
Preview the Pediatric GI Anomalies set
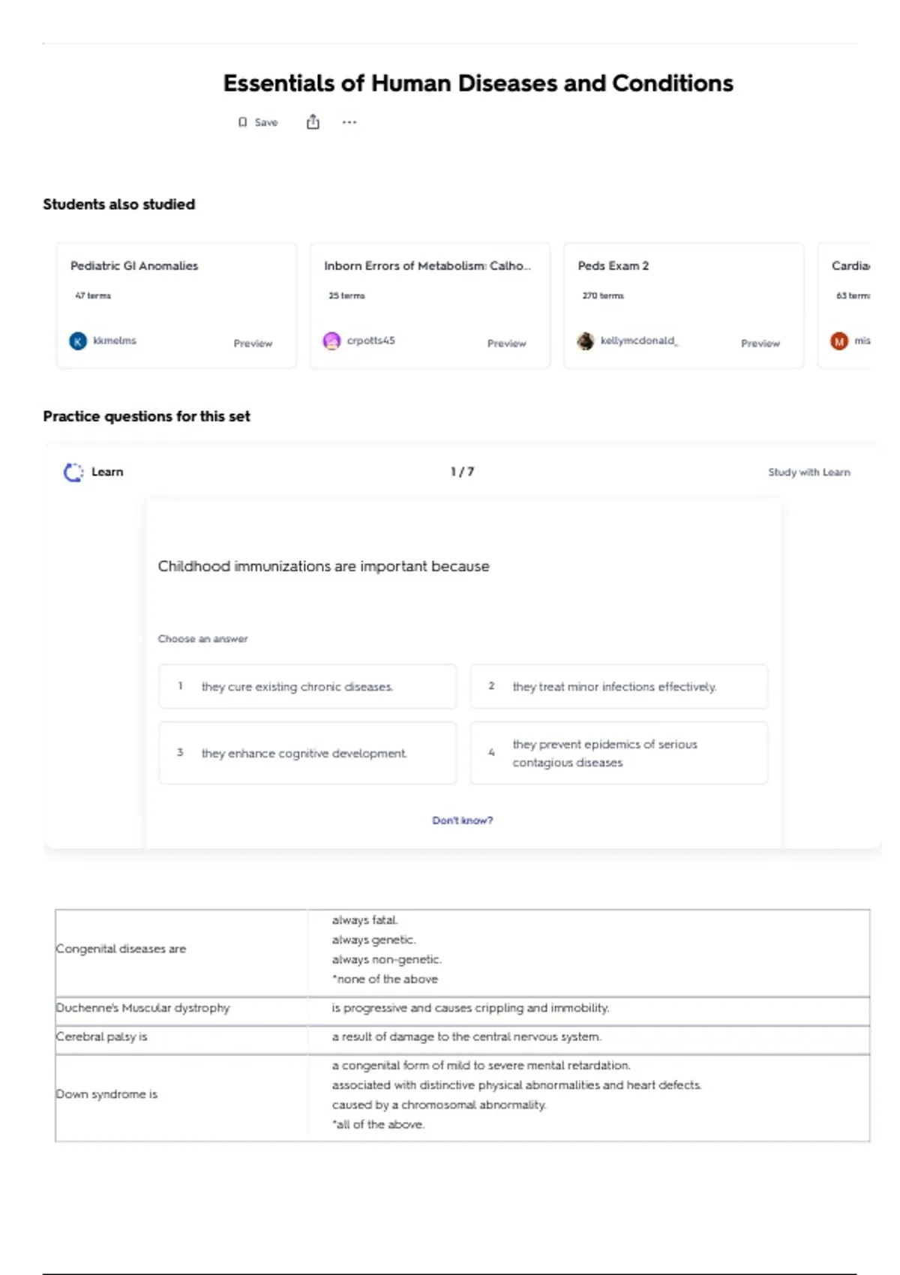pos(253,343)
